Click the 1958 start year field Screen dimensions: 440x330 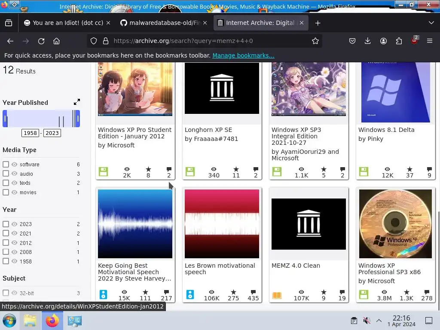coord(31,133)
